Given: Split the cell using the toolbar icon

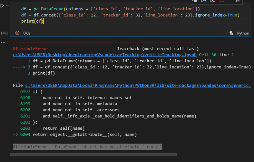Looking at the screenshot, I should 222,1.
